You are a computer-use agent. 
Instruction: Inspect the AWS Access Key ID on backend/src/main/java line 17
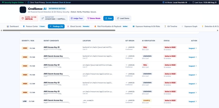[193, 48]
